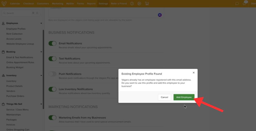Open the Forms menu
The height and width of the screenshot is (131, 256).
[x=80, y=4]
